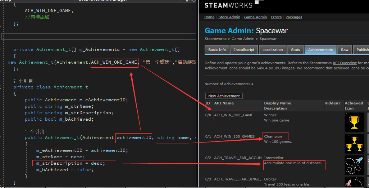Click the 0/2 ID cell
The width and height of the screenshot is (369, 188).
coord(208,158)
